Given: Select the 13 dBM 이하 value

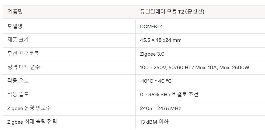Looking at the screenshot, I should pyautogui.click(x=154, y=122).
